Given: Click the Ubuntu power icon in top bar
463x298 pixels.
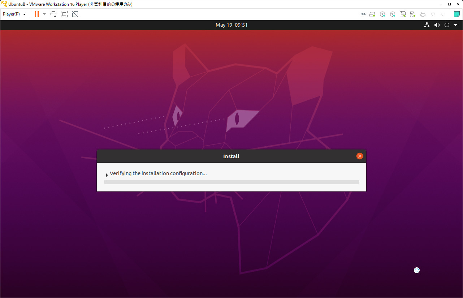Looking at the screenshot, I should click(447, 25).
